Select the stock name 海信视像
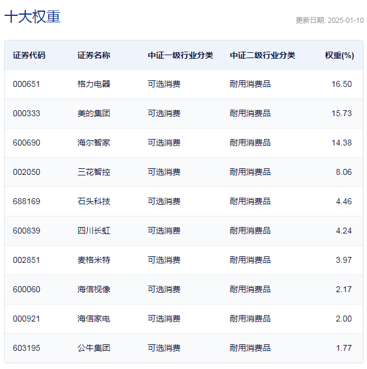 94,289
